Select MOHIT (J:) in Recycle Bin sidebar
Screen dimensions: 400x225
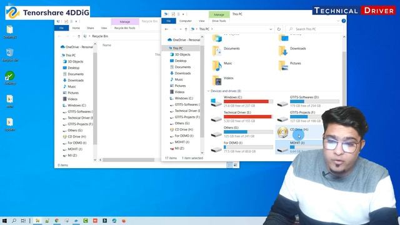click(x=72, y=149)
